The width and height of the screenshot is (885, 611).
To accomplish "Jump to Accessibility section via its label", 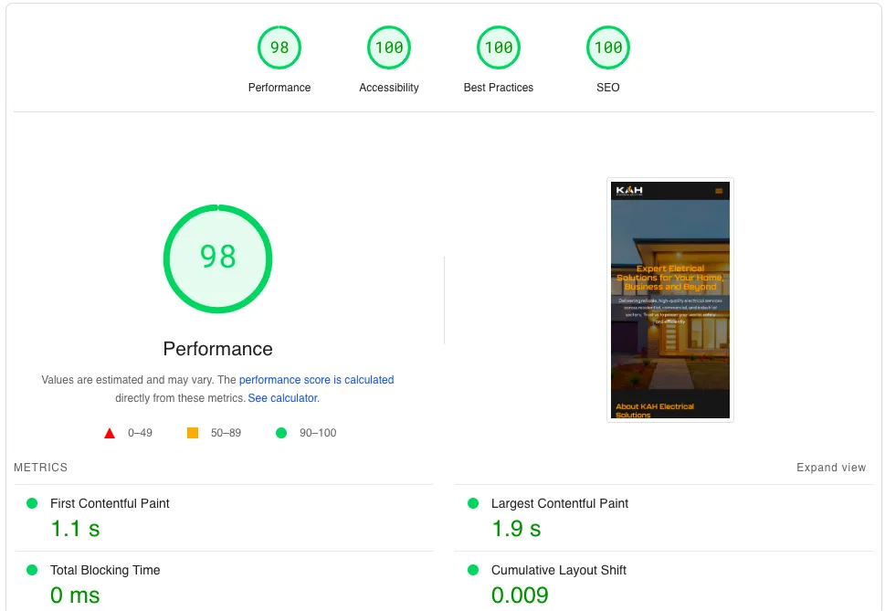I will click(389, 88).
